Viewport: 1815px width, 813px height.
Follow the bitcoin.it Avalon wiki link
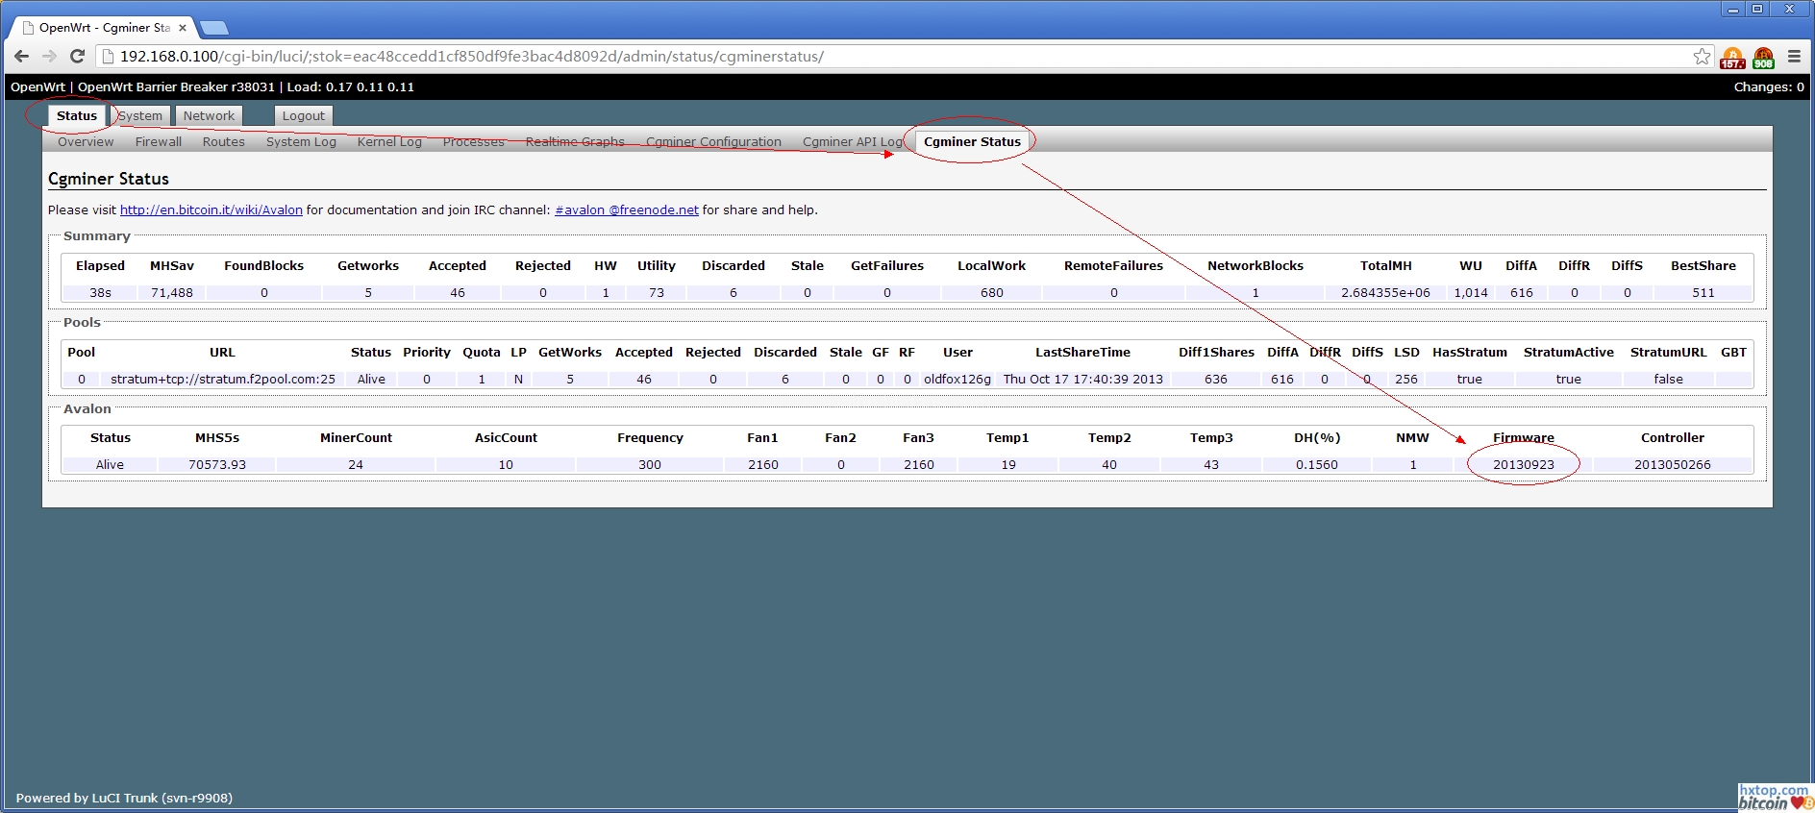click(x=211, y=210)
